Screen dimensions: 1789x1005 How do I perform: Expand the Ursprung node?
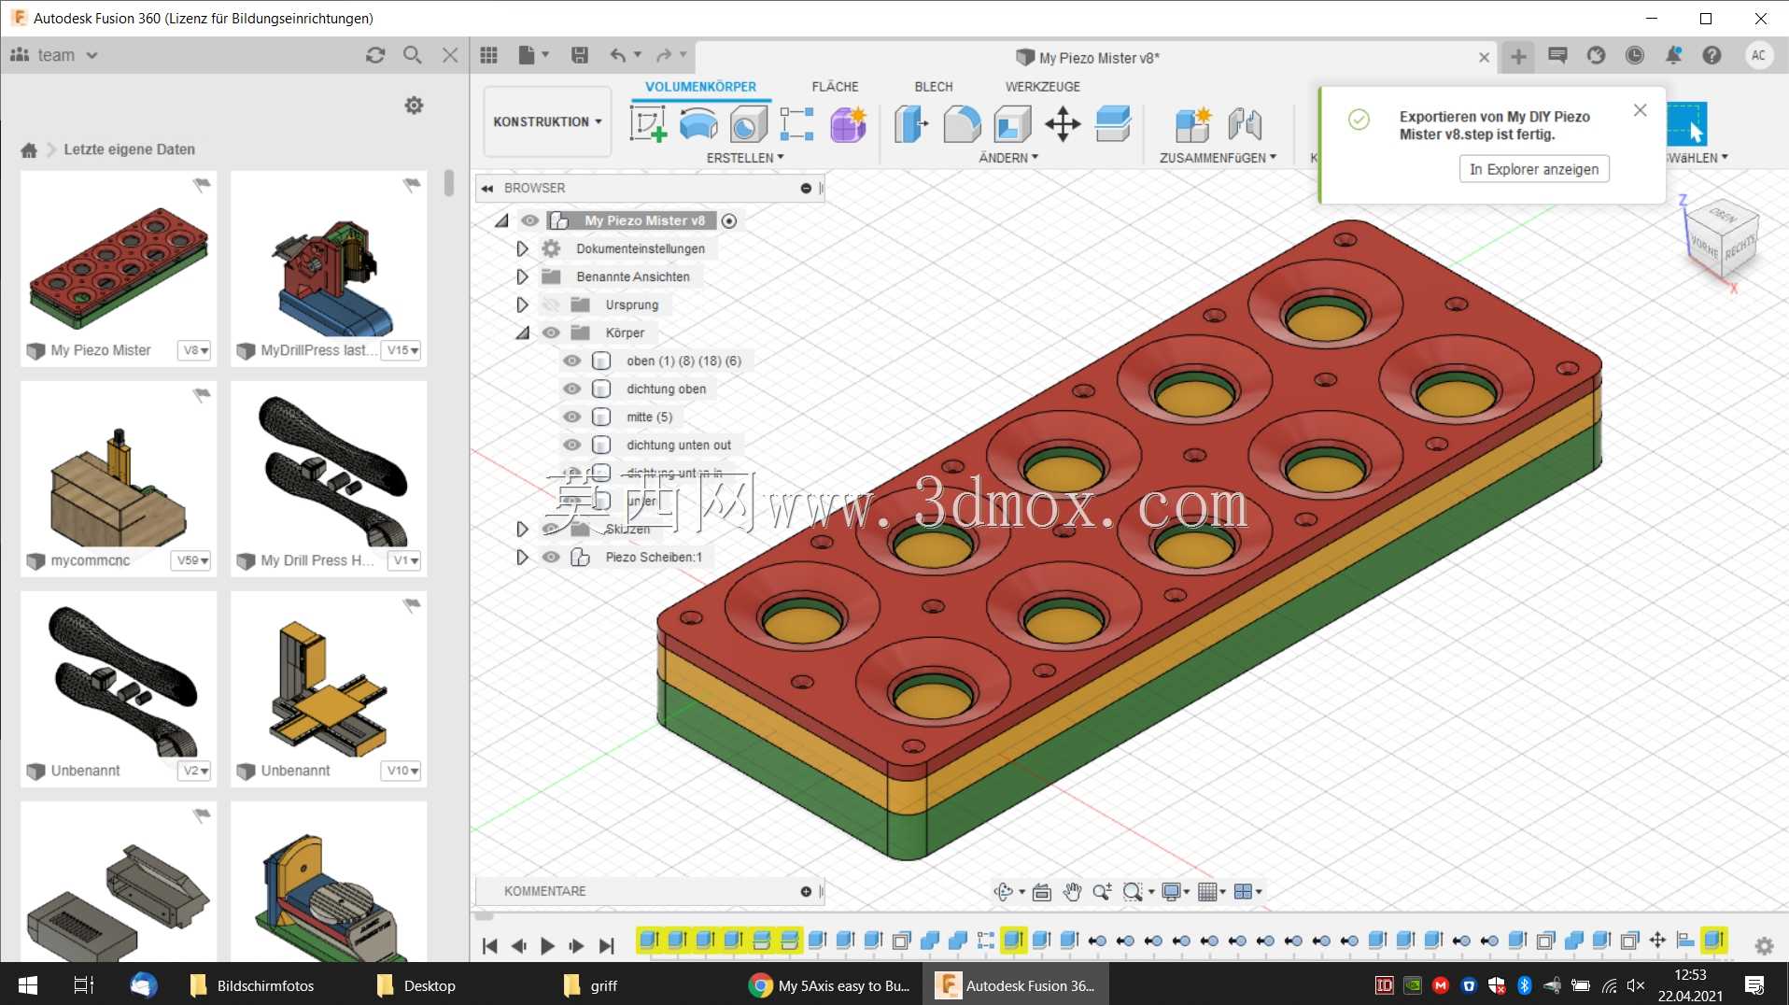(x=522, y=304)
